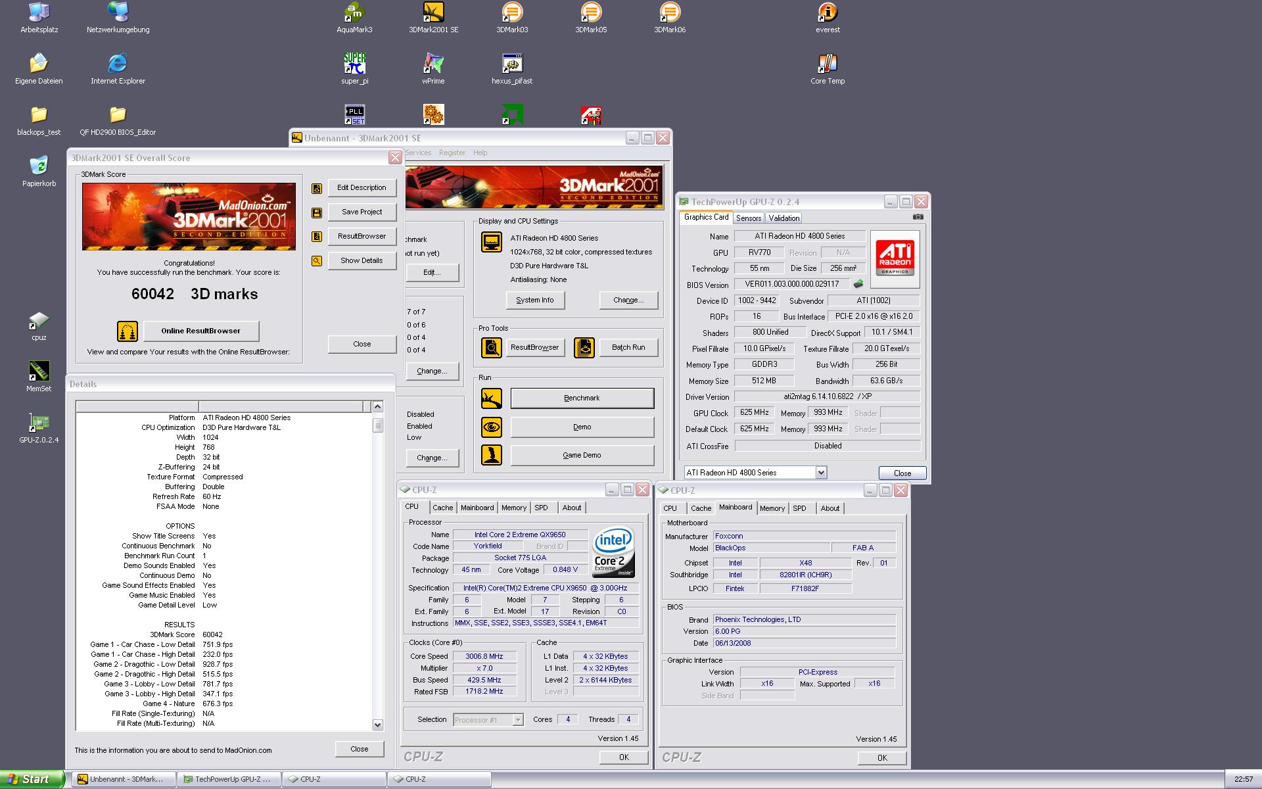This screenshot has height=789, width=1262.
Task: Open the SPD tab in right CPU-Z
Action: (799, 508)
